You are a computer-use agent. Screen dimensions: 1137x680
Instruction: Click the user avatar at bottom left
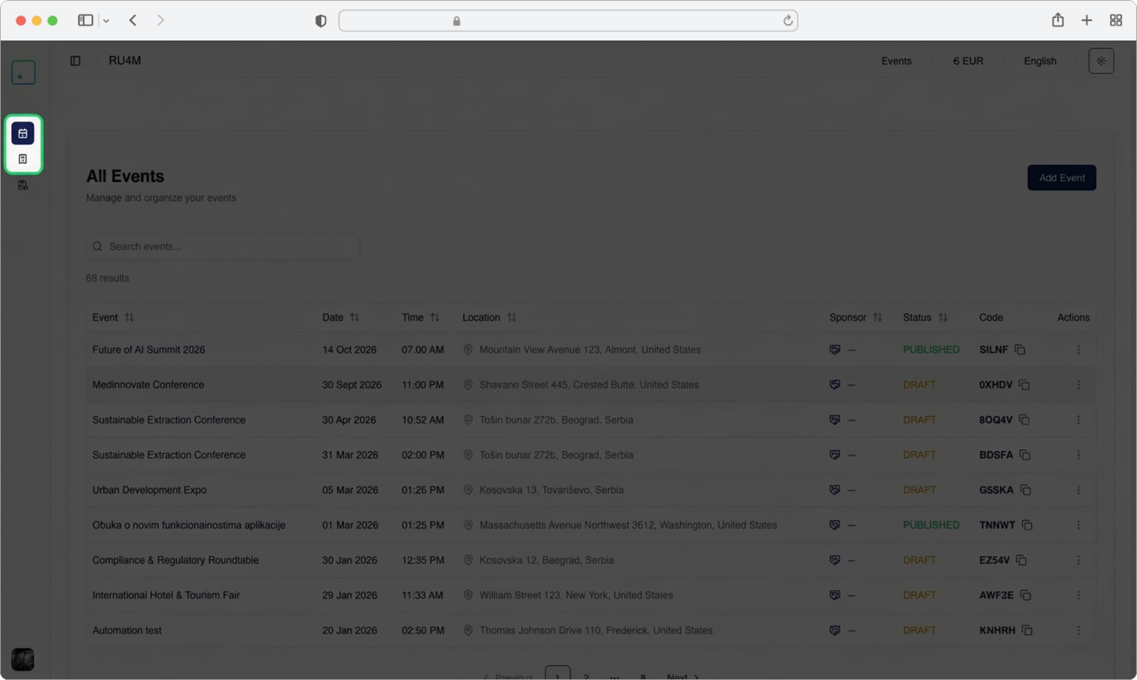coord(23,659)
